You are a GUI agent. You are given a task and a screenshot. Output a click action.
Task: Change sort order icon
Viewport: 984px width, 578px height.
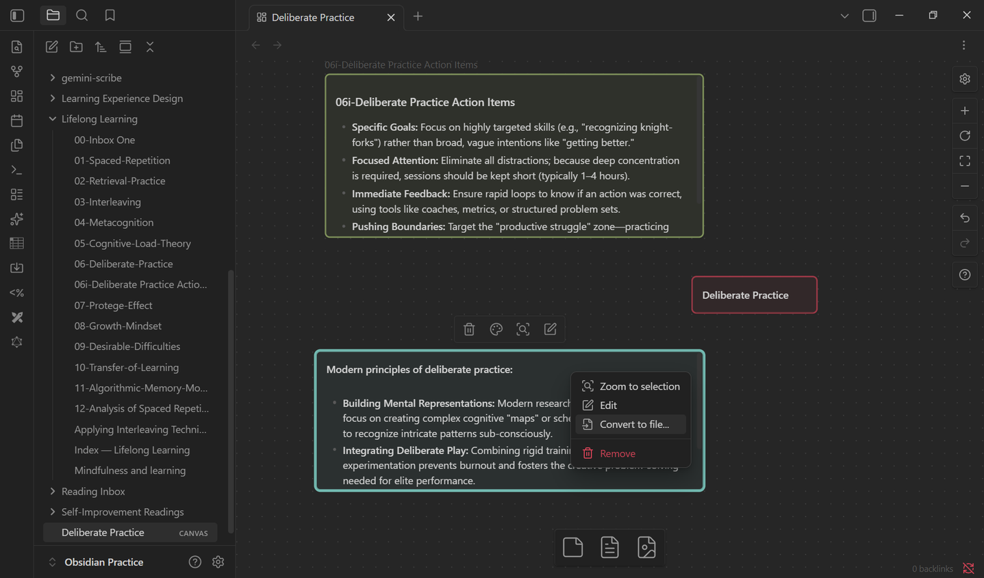[101, 47]
